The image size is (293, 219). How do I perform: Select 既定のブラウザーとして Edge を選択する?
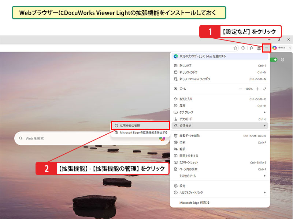click(220, 56)
